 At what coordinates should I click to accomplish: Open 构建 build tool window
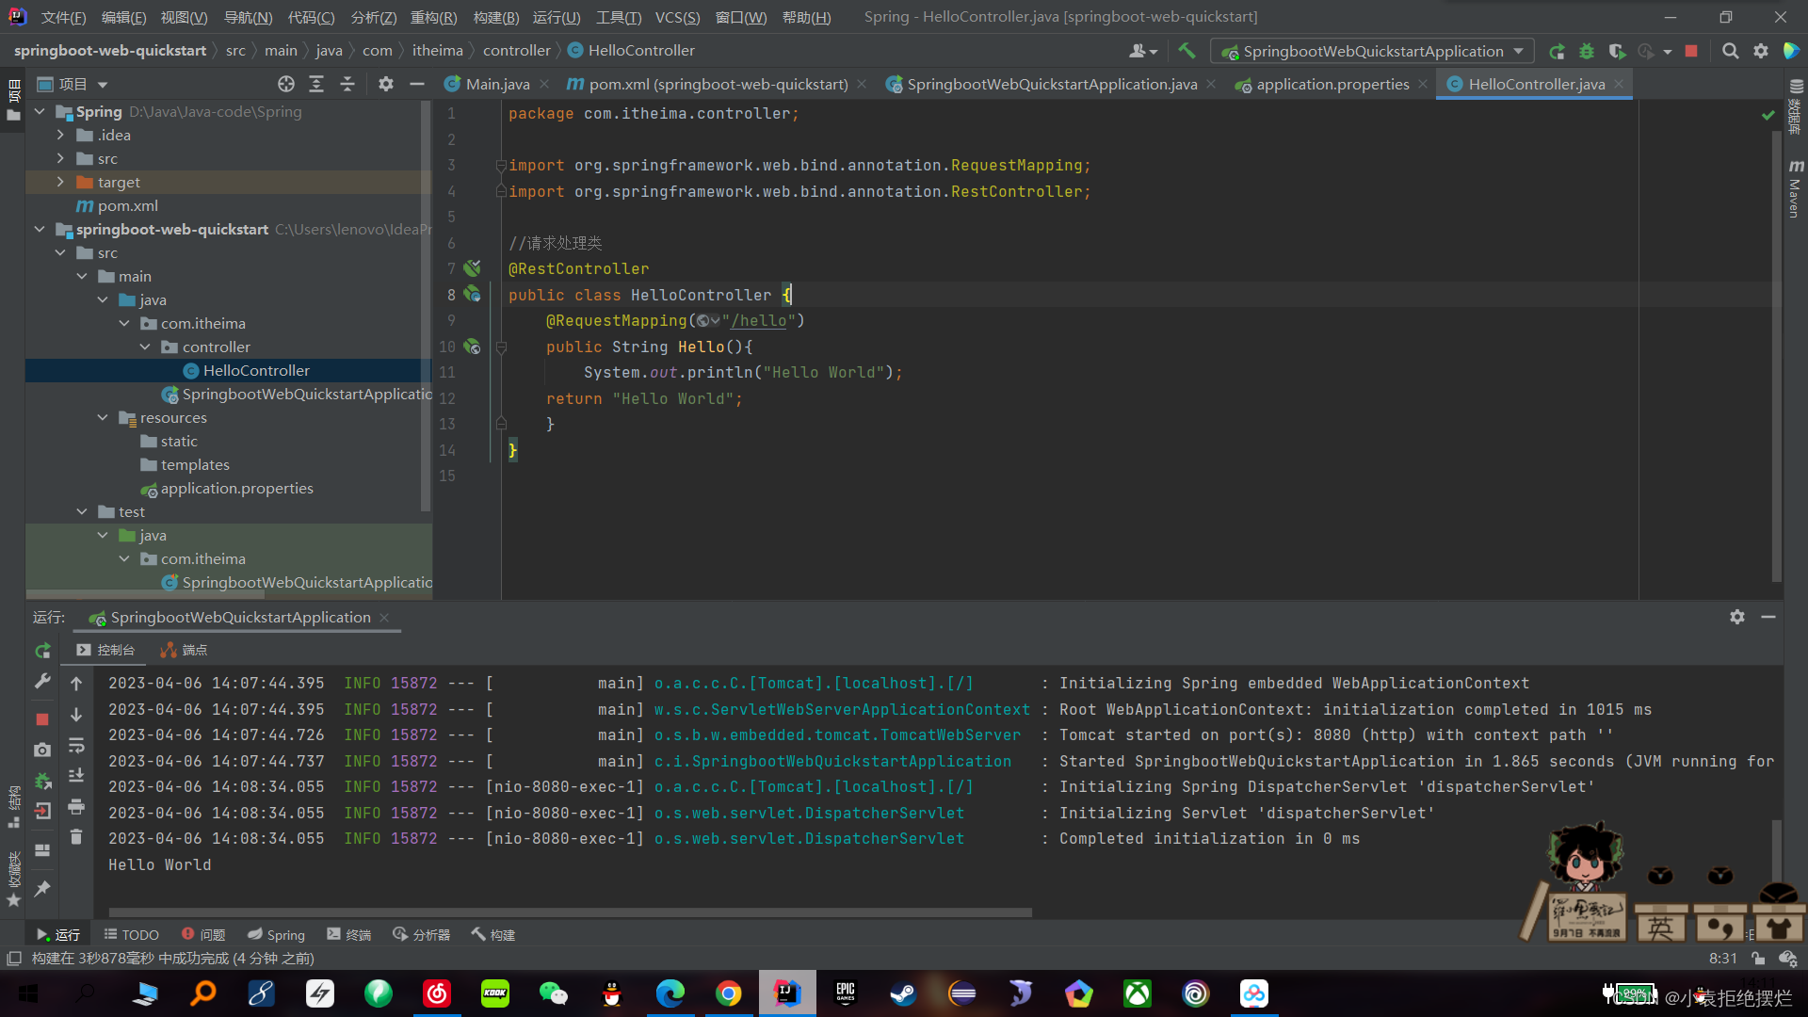click(493, 934)
